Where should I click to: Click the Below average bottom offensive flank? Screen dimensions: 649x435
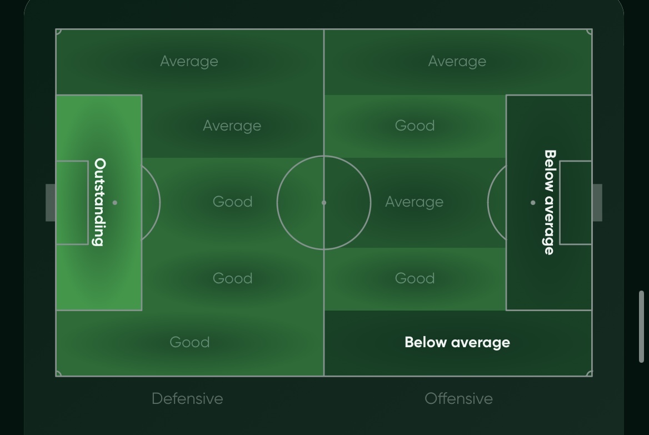(457, 342)
